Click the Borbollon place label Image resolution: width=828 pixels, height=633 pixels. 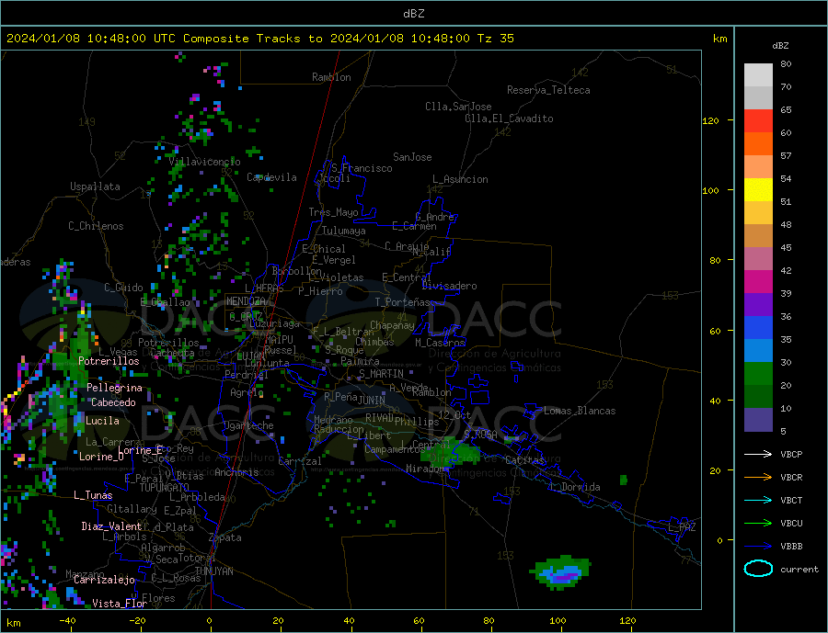(297, 271)
